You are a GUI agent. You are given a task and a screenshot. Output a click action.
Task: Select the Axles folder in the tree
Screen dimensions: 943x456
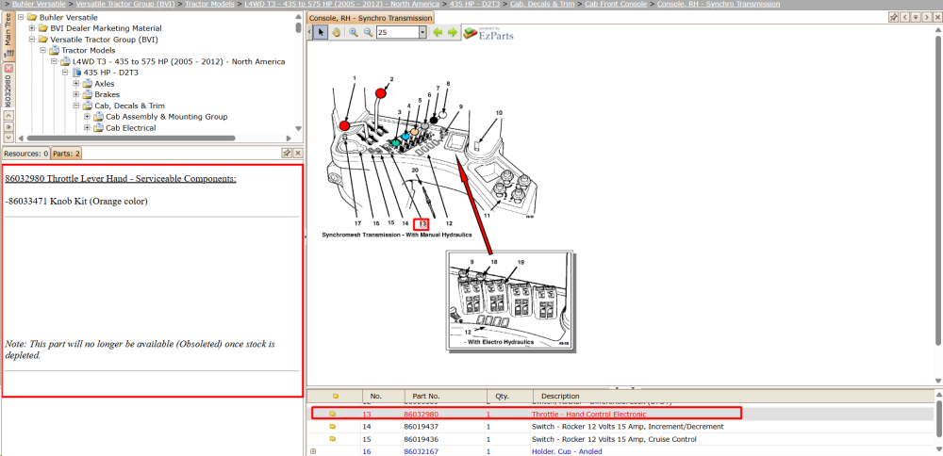coord(105,84)
